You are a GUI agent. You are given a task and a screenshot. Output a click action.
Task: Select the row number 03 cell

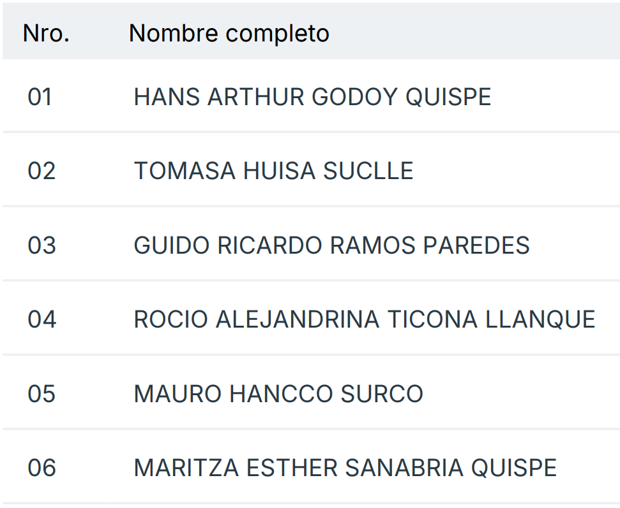point(42,246)
